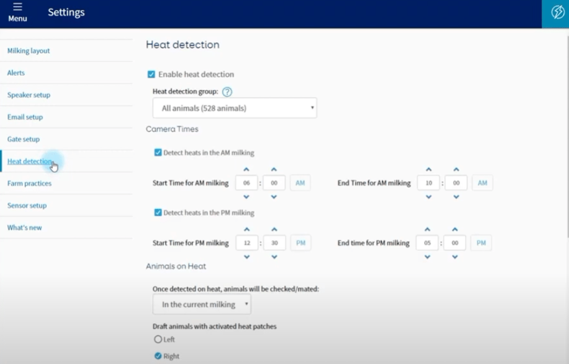Decrease minutes of AM milking end time
The width and height of the screenshot is (569, 364).
[456, 197]
